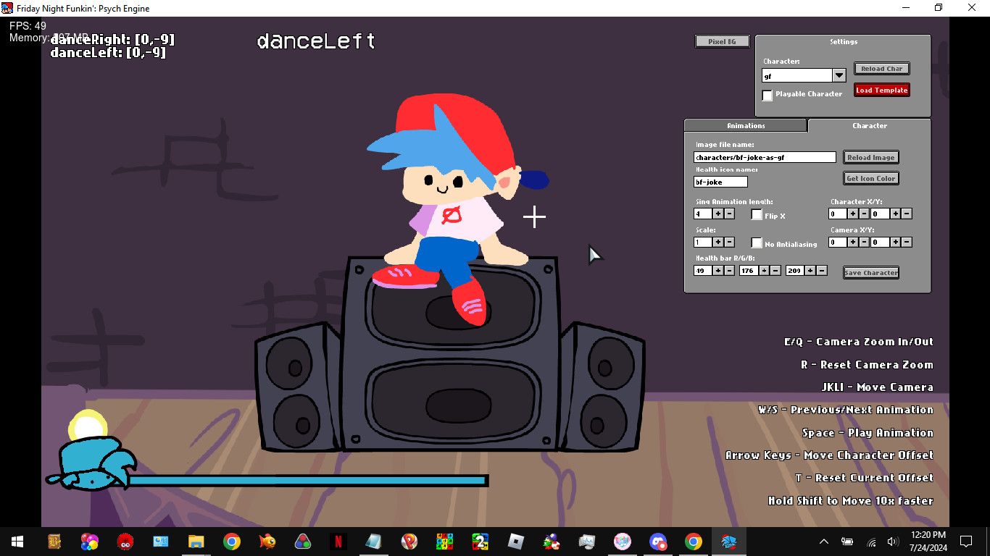The image size is (990, 556).
Task: Click the Windows Start button
Action: tap(16, 542)
